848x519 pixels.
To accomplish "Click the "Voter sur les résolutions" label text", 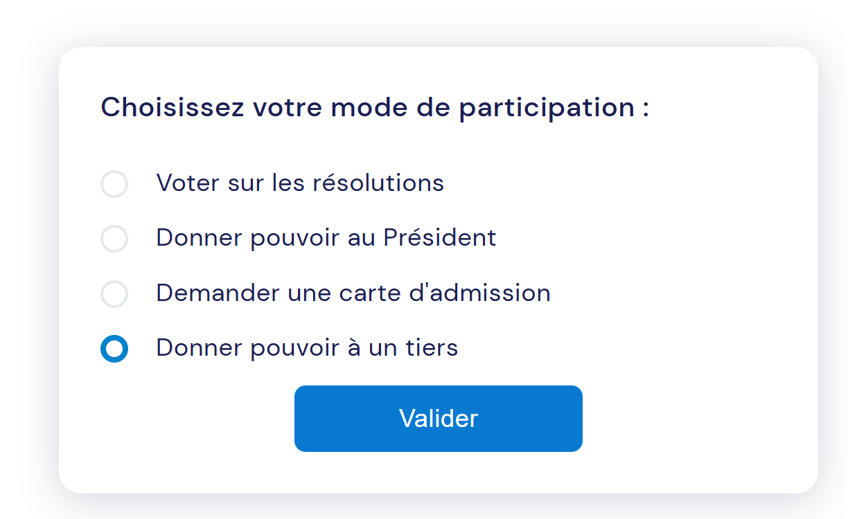I will click(299, 183).
